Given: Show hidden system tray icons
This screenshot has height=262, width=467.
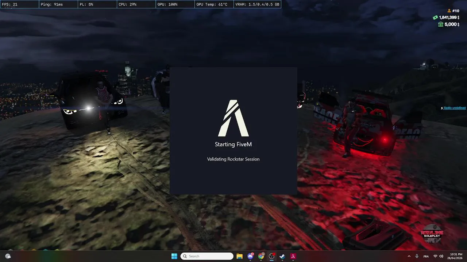Looking at the screenshot, I should (x=409, y=256).
